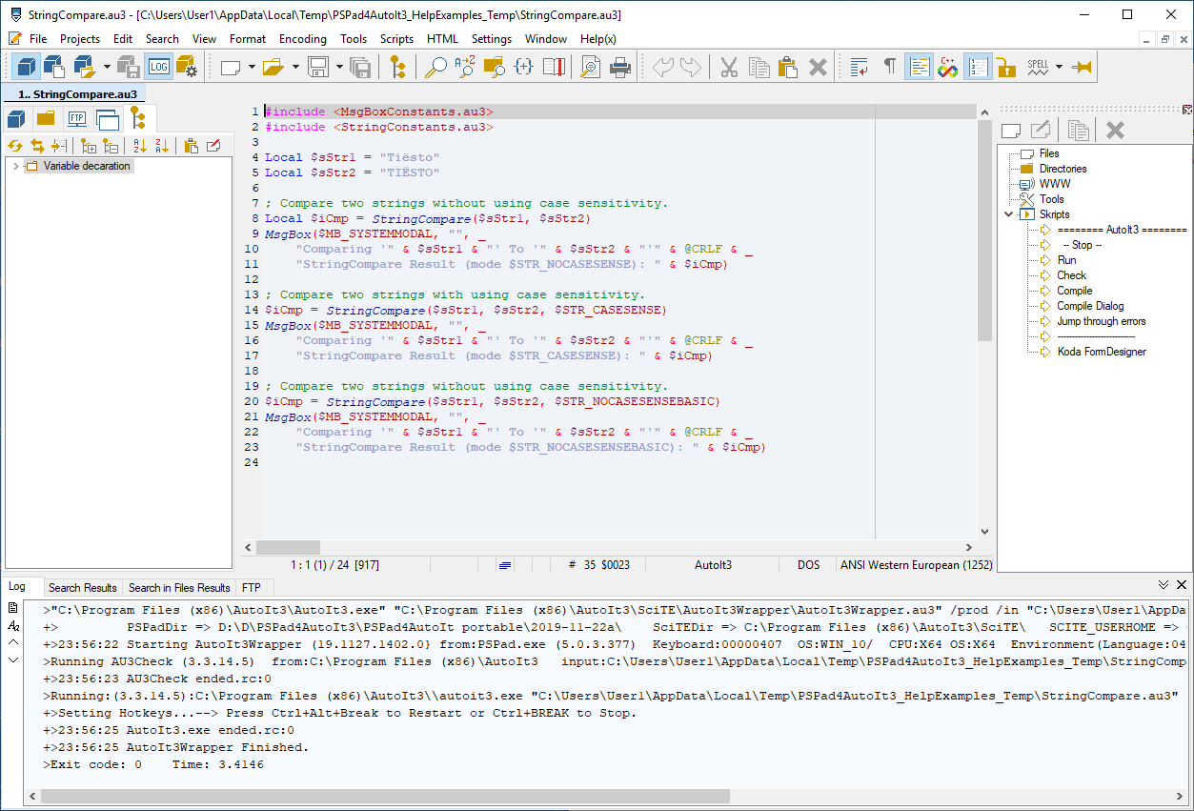Click the Compile script entry
The width and height of the screenshot is (1194, 811).
1074,291
